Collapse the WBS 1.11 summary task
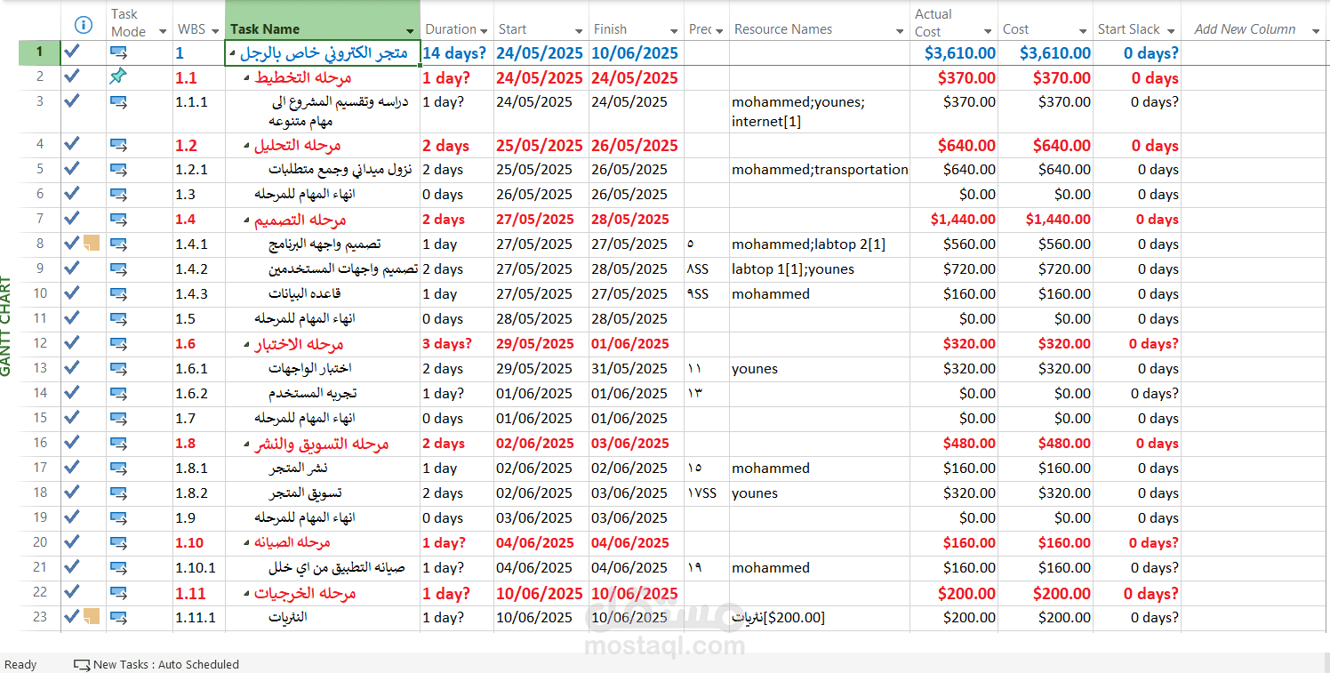The height and width of the screenshot is (673, 1330). [x=247, y=593]
